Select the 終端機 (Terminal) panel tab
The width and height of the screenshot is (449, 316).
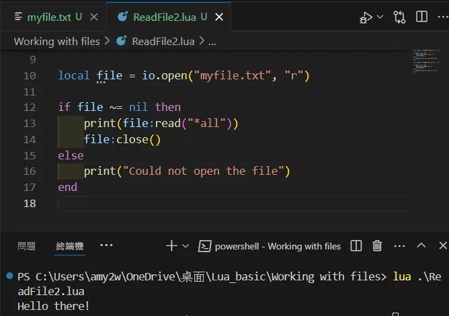(x=70, y=246)
